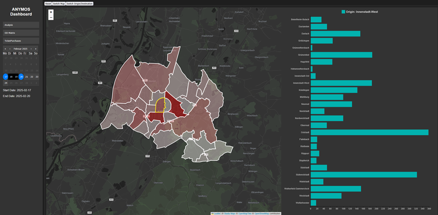Click the Südweststadt bar in chart
Image resolution: width=438 pixels, height=215 pixels.
(x=364, y=175)
